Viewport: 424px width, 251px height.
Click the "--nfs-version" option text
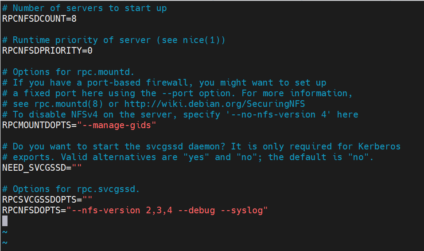106,210
